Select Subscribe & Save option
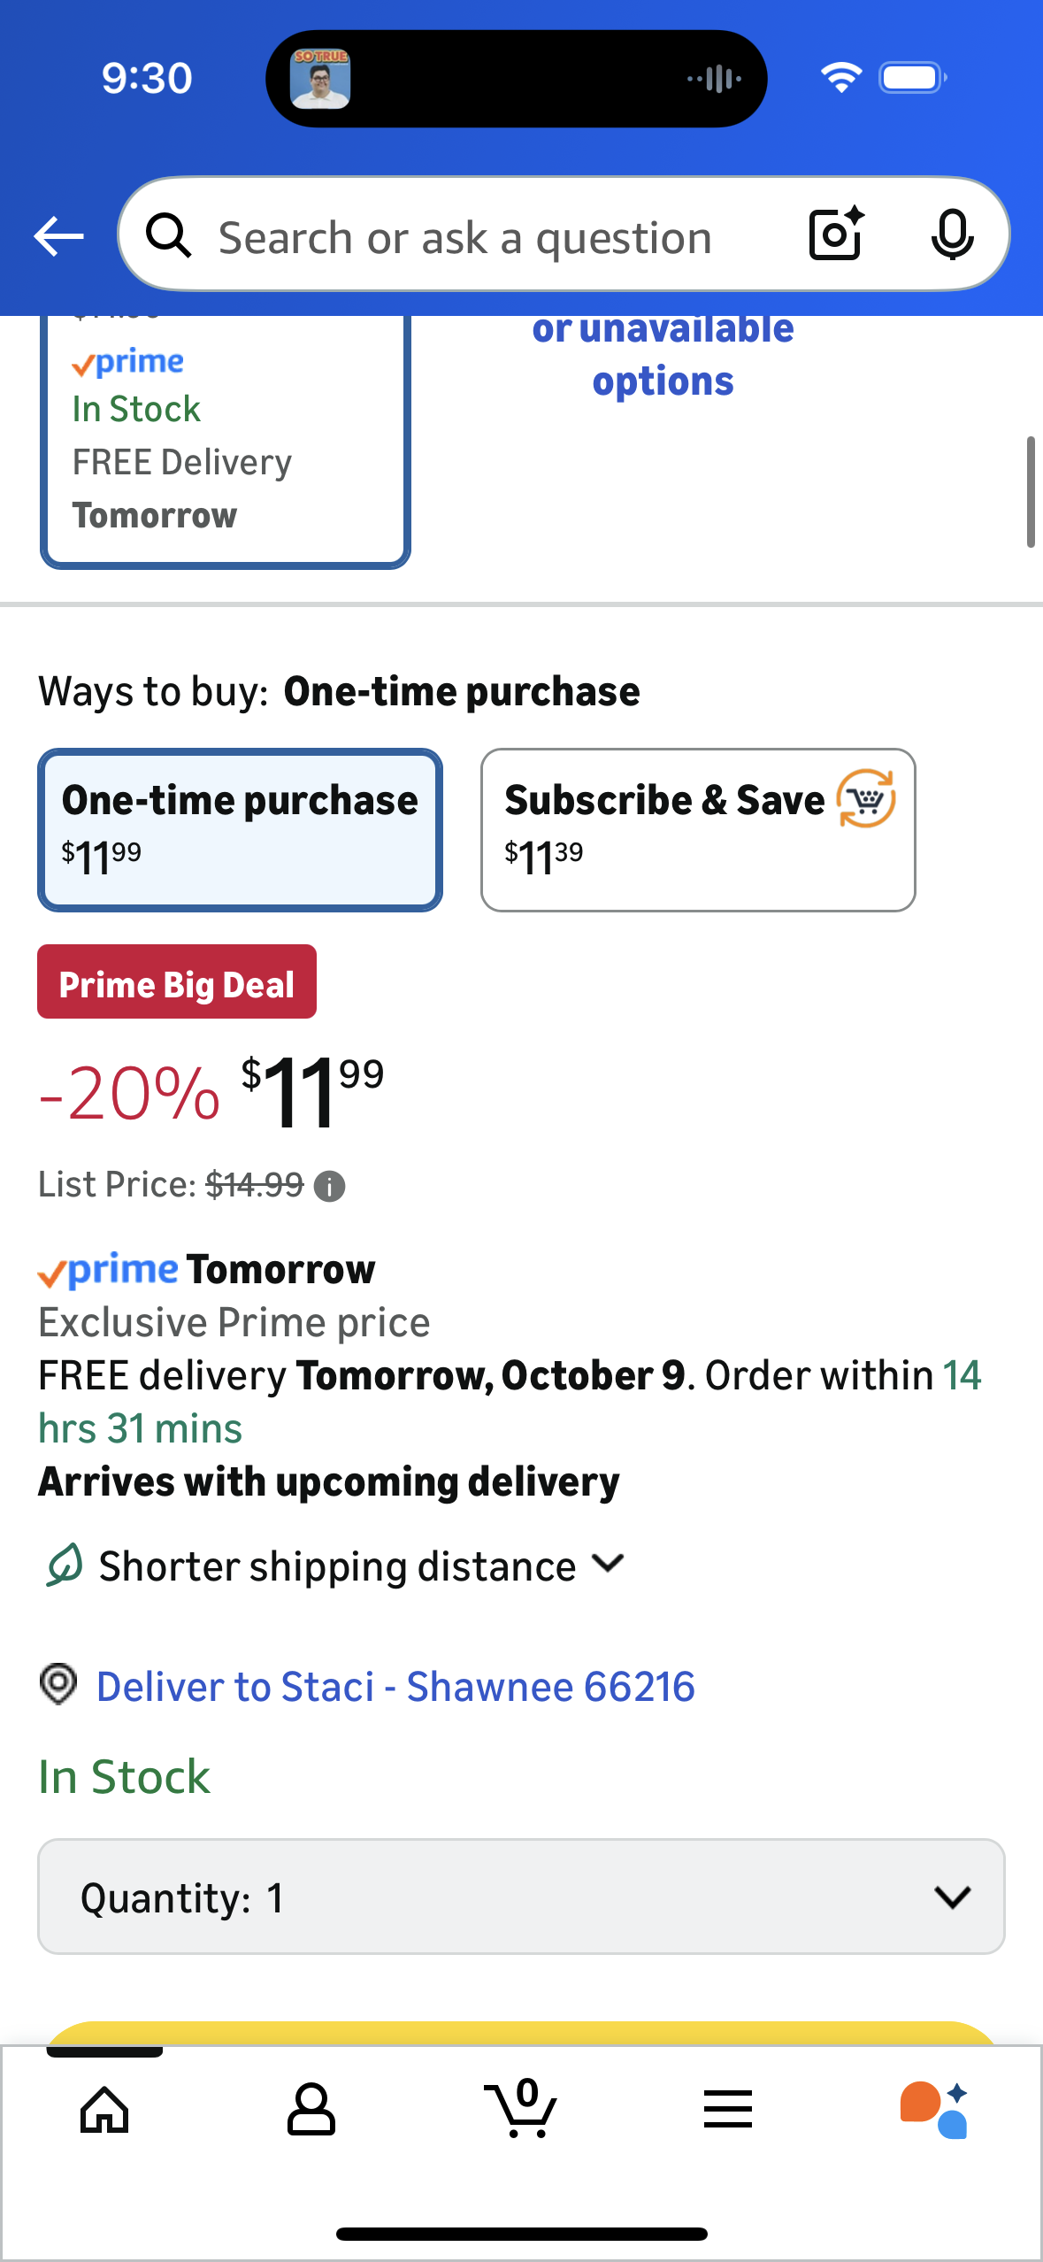The image size is (1043, 2262). click(x=698, y=829)
